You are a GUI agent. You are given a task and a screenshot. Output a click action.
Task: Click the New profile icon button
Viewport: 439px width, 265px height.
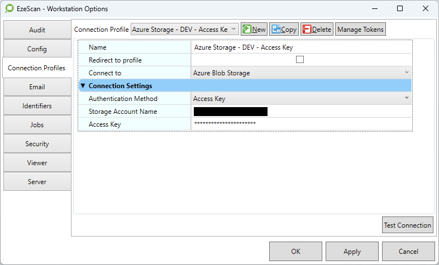tap(254, 30)
